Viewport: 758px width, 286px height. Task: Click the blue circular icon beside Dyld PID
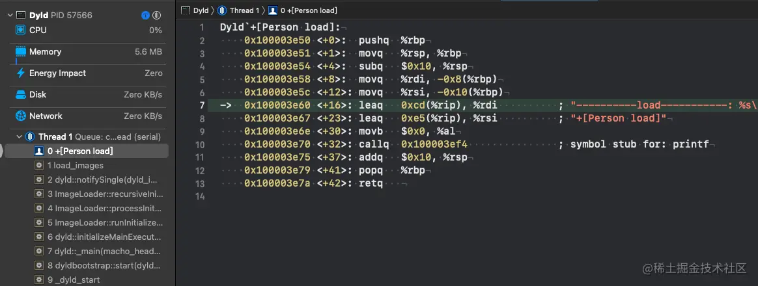145,16
